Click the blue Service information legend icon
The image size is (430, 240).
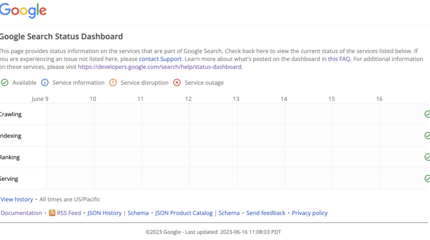coord(45,83)
